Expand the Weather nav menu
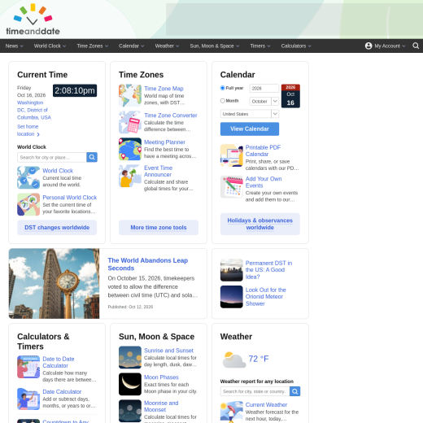 tap(167, 46)
